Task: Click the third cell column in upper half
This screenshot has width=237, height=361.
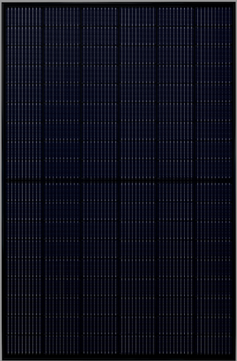Action: (x=100, y=93)
